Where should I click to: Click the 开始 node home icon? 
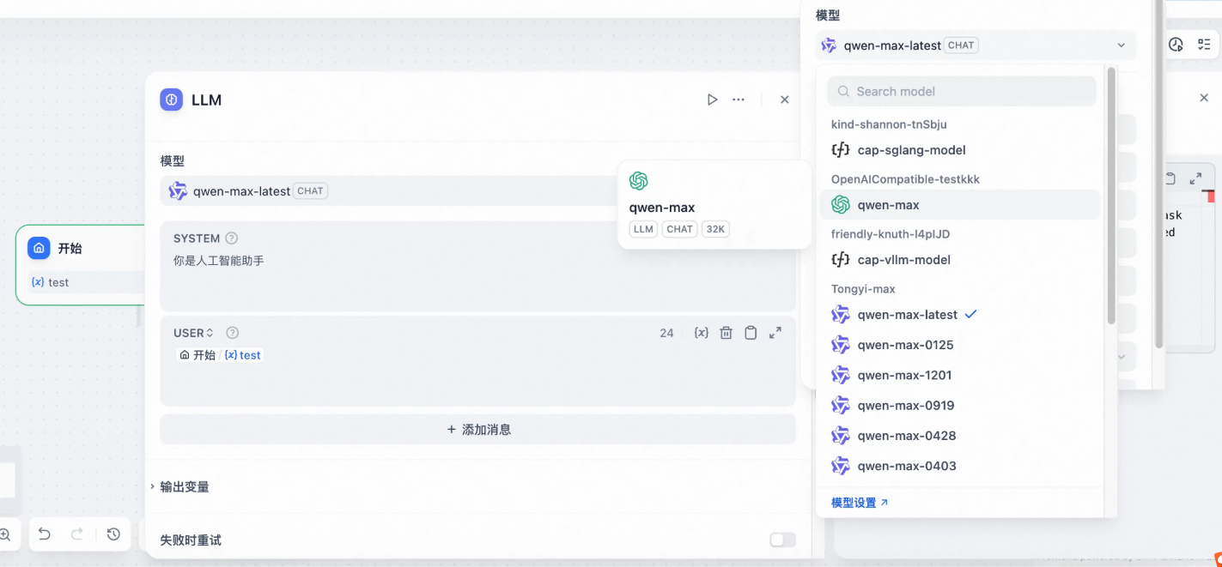coord(39,248)
